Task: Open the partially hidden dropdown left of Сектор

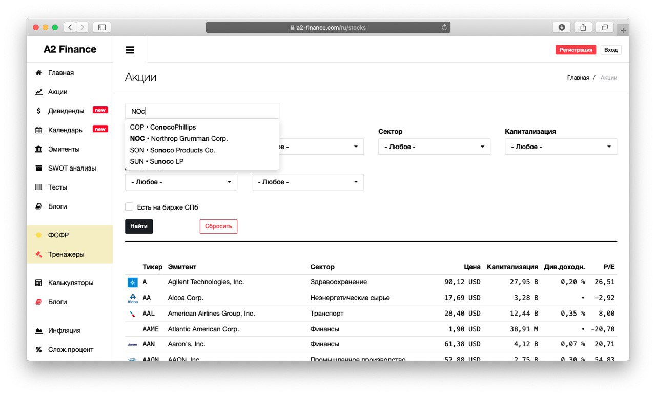Action: tap(321, 147)
